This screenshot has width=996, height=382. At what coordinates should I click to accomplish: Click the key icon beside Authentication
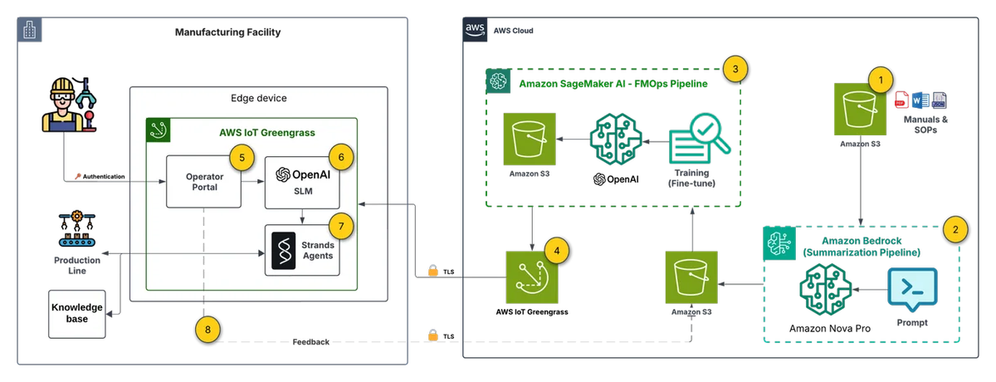[x=78, y=177]
